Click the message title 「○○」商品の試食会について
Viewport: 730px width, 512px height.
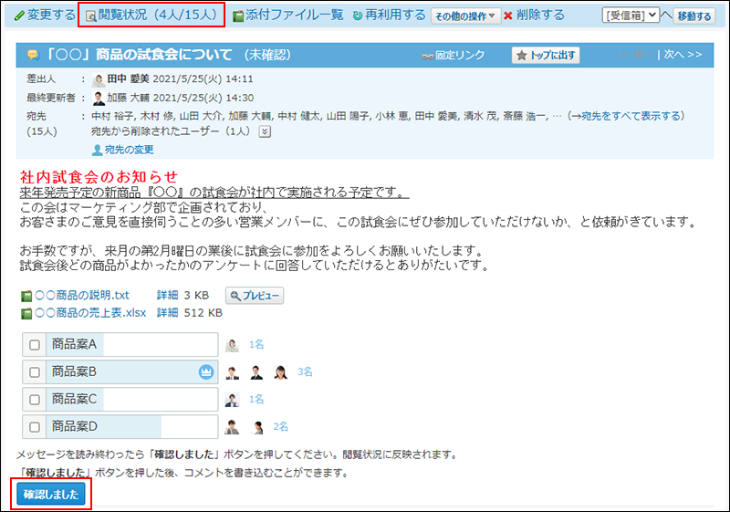click(x=139, y=55)
